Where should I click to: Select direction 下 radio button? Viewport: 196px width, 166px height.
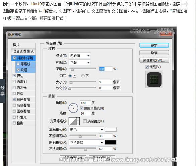tap(83, 76)
